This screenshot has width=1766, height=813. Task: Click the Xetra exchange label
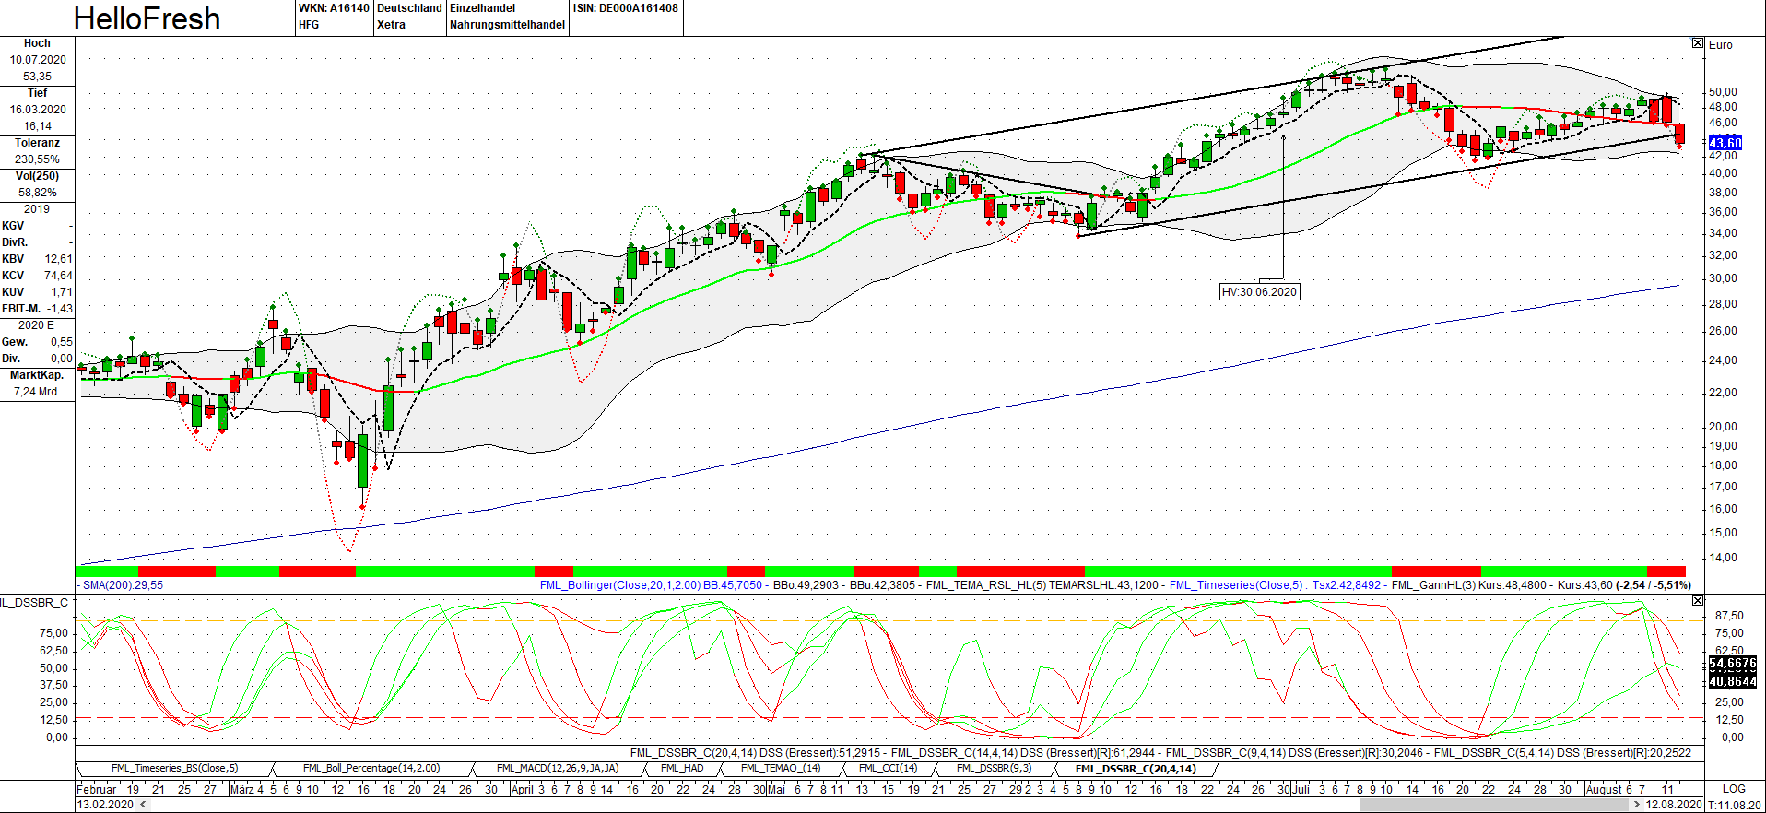click(391, 25)
